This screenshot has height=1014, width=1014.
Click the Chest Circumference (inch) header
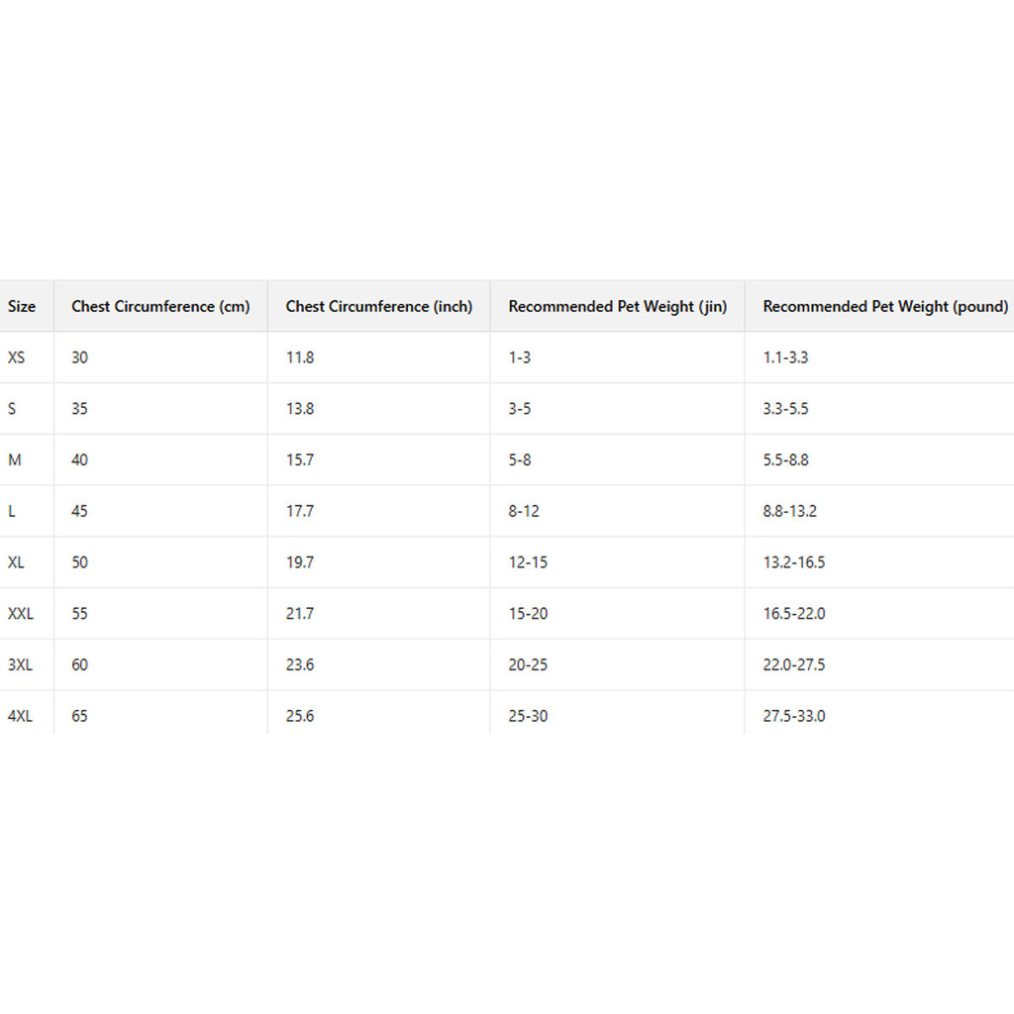point(379,307)
